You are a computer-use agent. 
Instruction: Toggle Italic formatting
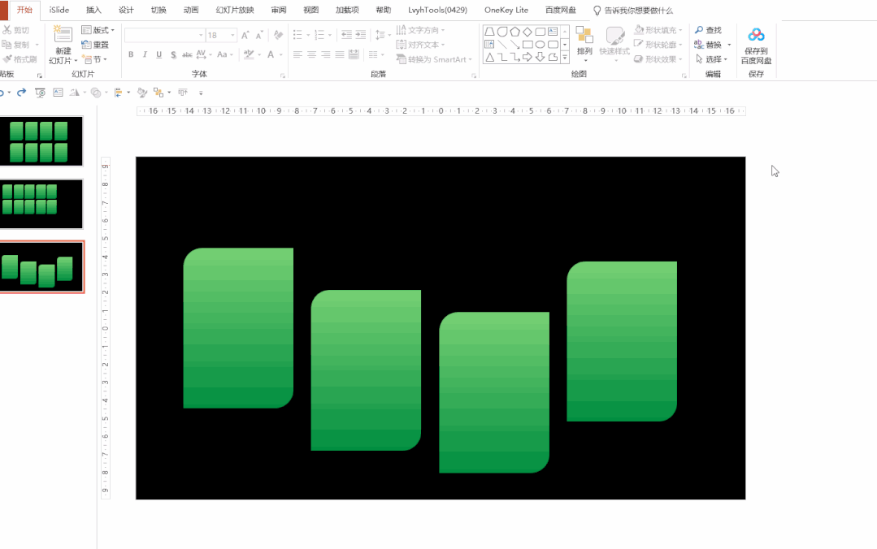tap(145, 55)
